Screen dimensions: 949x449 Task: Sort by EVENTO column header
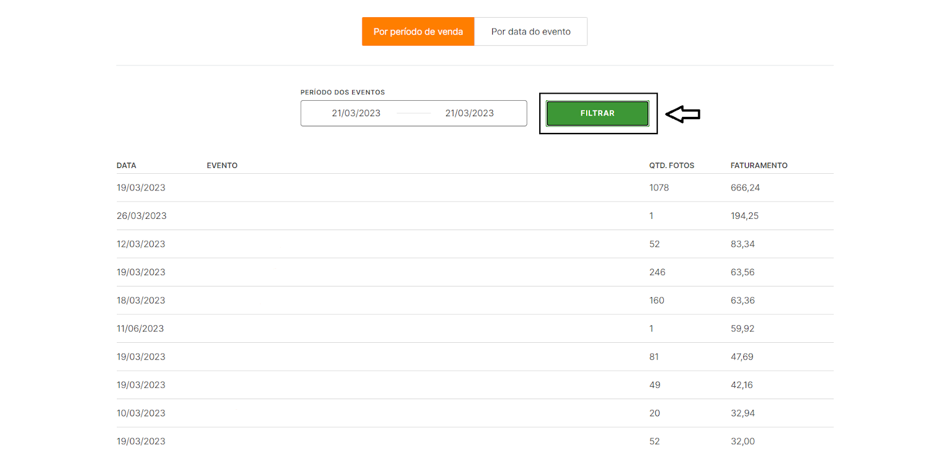click(x=222, y=165)
